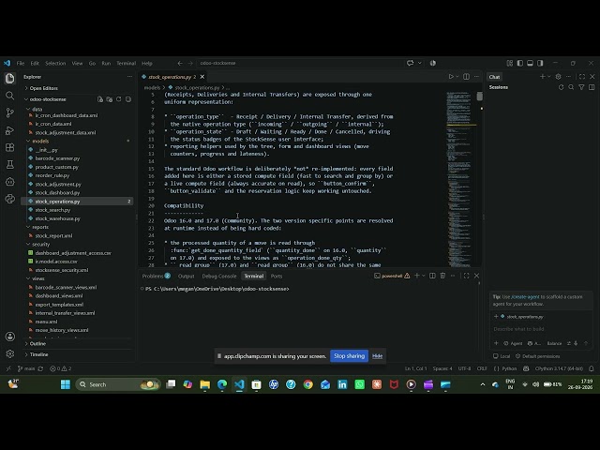600x450 pixels.
Task: Click Stop sharing button
Action: click(x=349, y=356)
